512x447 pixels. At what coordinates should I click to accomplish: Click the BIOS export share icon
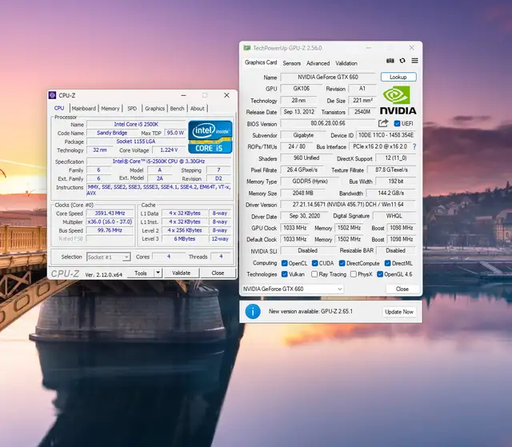pyautogui.click(x=383, y=123)
